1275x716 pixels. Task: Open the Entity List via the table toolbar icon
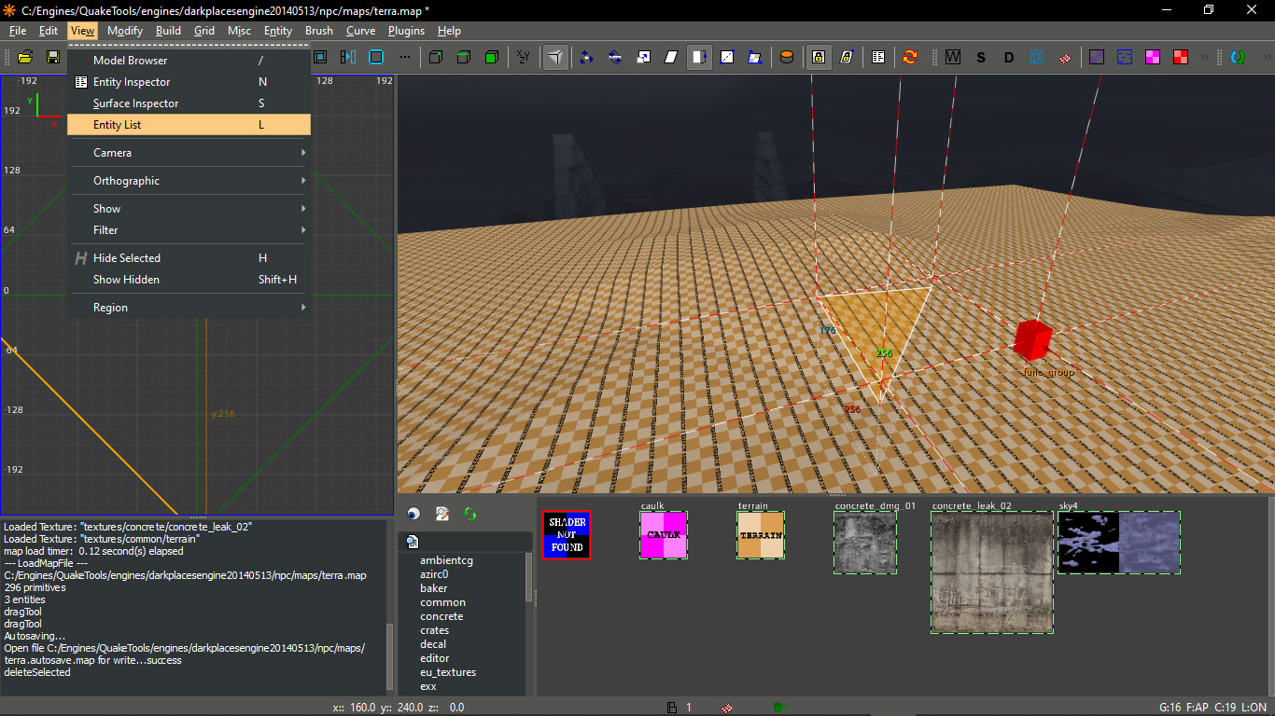click(x=877, y=57)
